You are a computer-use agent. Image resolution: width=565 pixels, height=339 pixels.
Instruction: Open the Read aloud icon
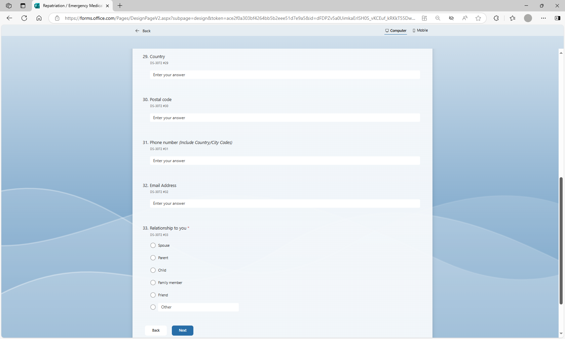[x=465, y=18]
